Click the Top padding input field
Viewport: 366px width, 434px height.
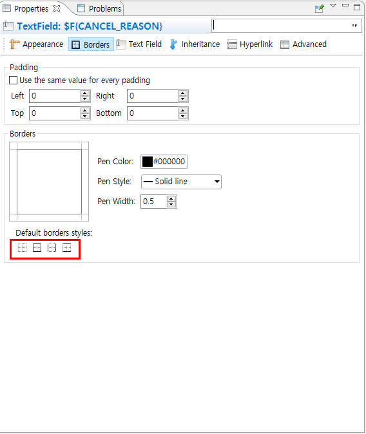point(55,113)
